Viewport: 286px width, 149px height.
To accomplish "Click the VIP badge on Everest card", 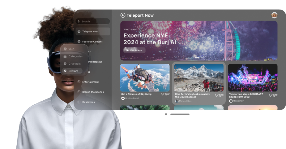I will (x=219, y=95).
